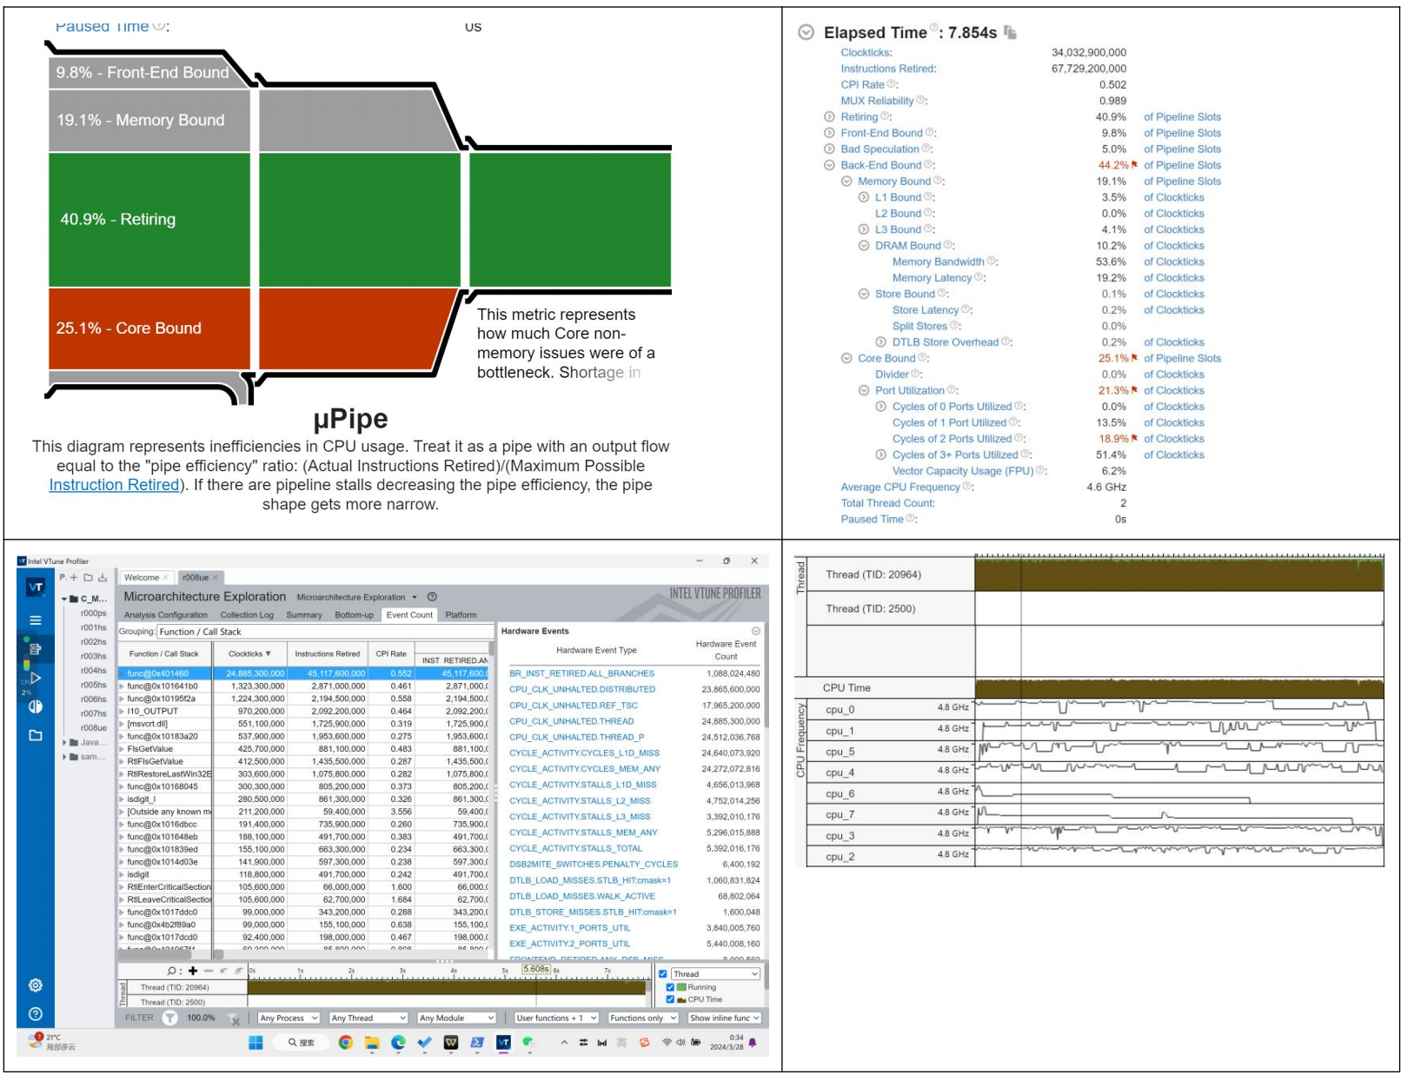Expand the Retiring metric

point(829,116)
